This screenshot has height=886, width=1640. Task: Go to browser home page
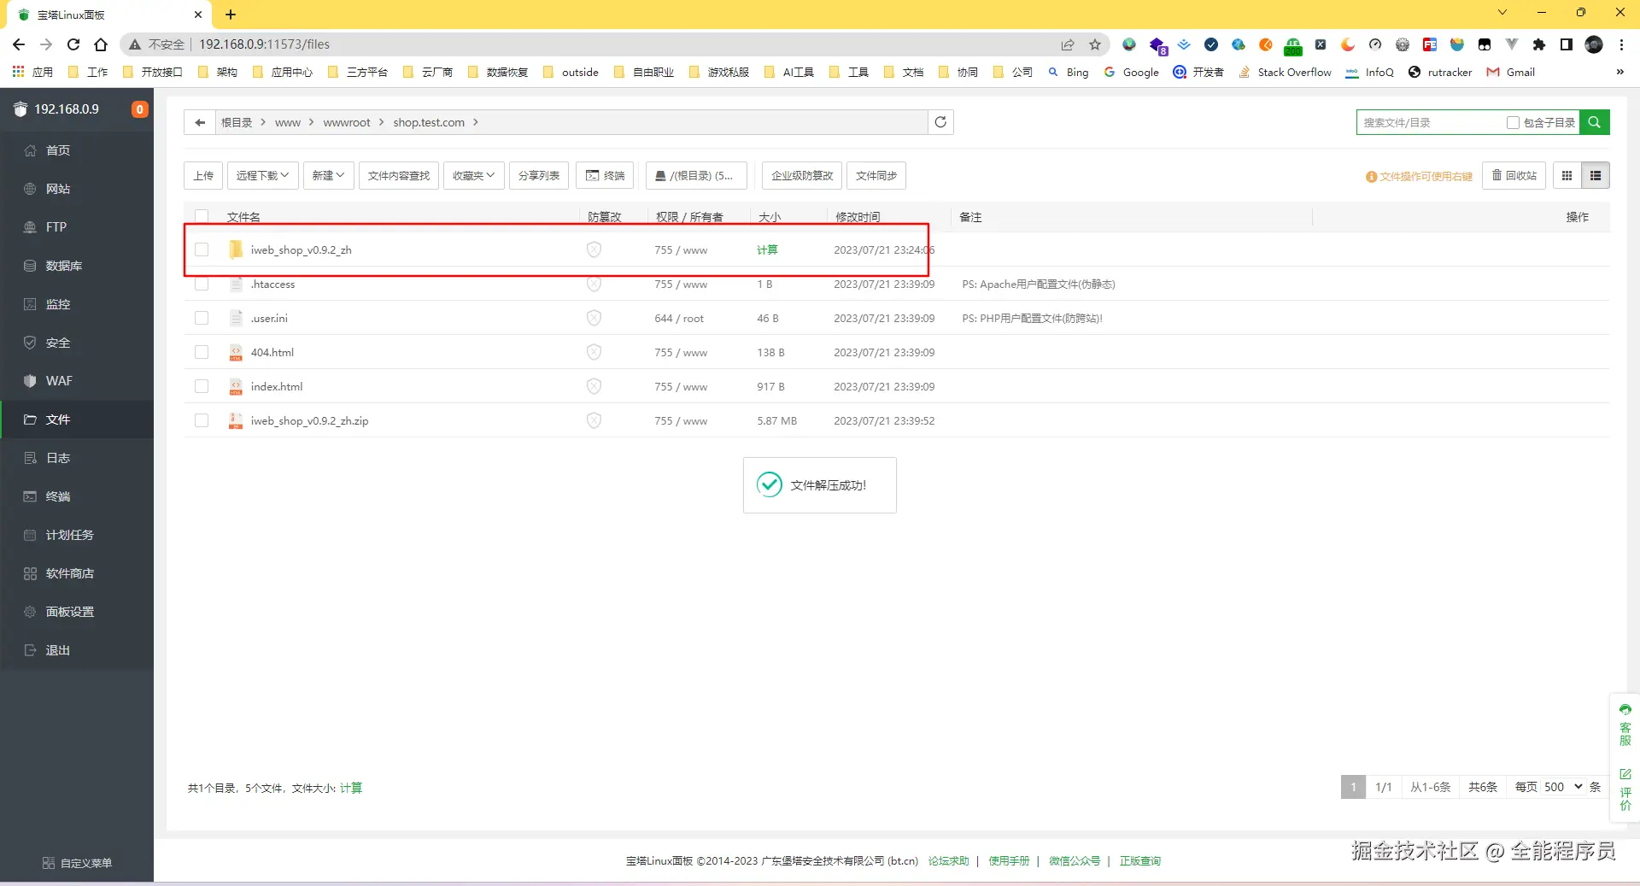pyautogui.click(x=101, y=44)
